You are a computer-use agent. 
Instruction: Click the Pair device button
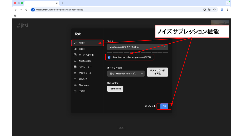click(115, 89)
